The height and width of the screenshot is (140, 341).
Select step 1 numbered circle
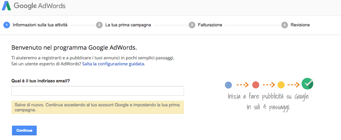pyautogui.click(x=7, y=25)
